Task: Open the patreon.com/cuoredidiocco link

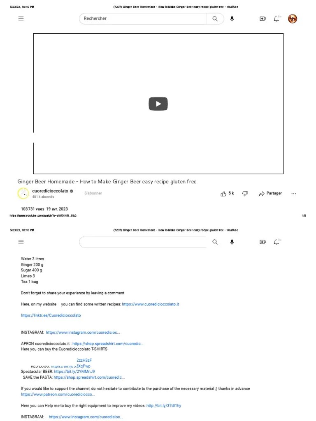Action: click(58, 394)
